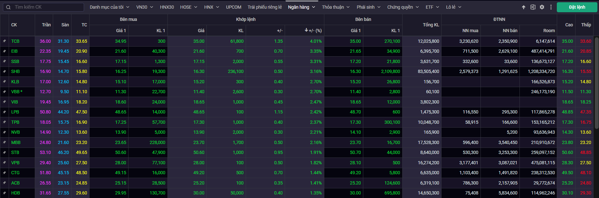
Task: Expand the Danh mục của tôi dropdown
Action: pos(109,7)
